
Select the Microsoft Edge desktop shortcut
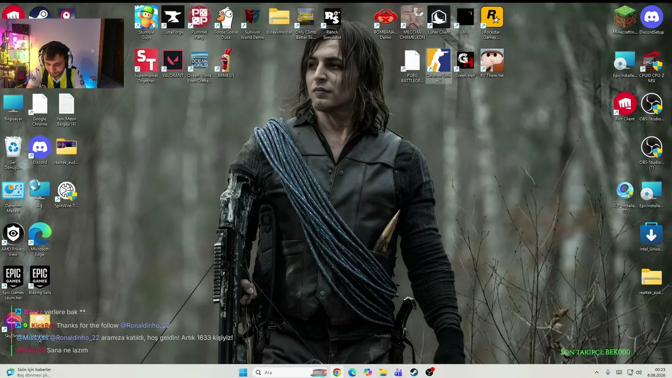(x=40, y=240)
